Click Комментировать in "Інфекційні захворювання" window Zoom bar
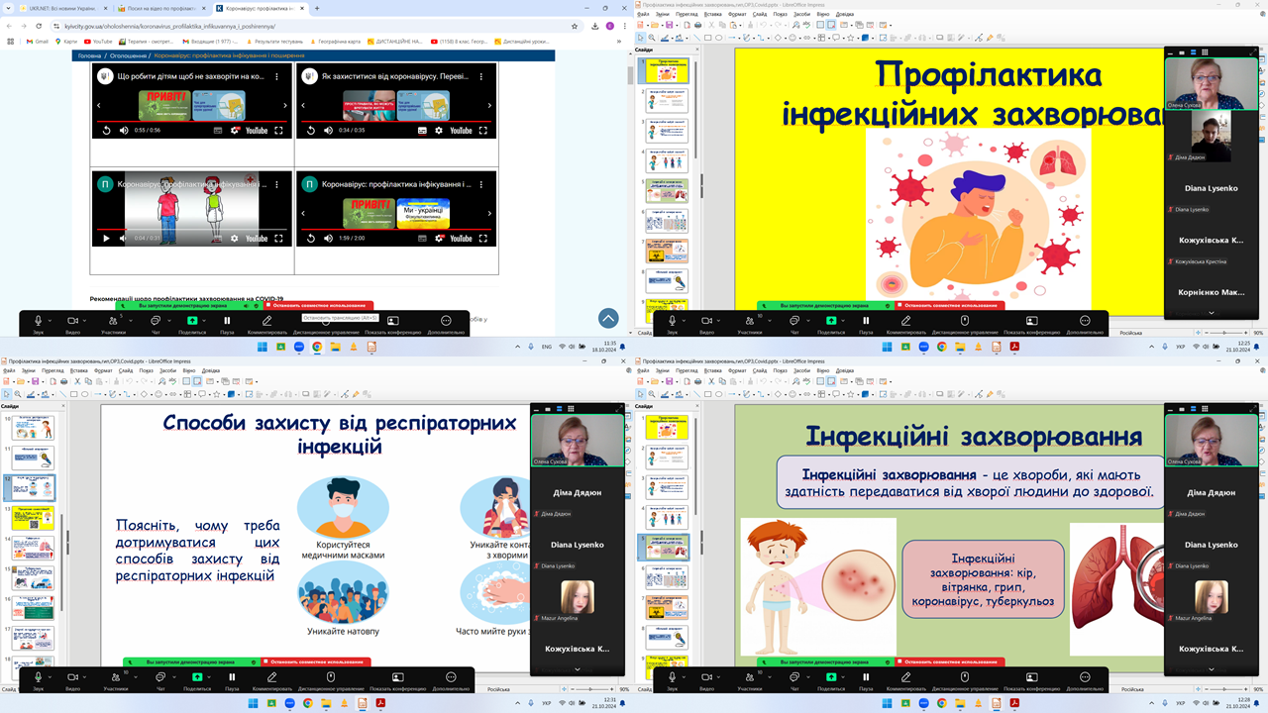The height and width of the screenshot is (713, 1268). point(905,681)
